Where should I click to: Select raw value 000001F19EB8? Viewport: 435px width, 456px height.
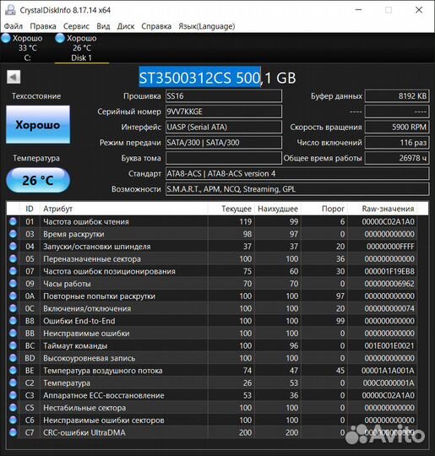[x=389, y=271]
